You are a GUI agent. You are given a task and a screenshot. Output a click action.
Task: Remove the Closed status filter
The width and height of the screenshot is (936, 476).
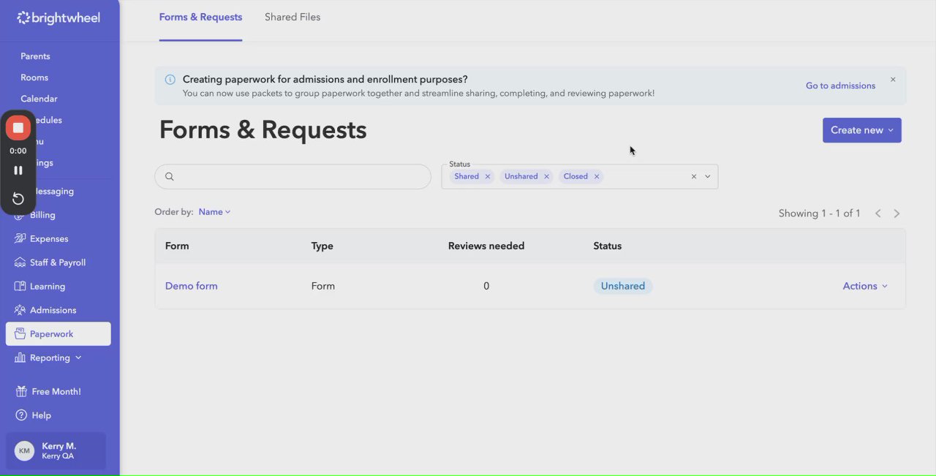[597, 177]
